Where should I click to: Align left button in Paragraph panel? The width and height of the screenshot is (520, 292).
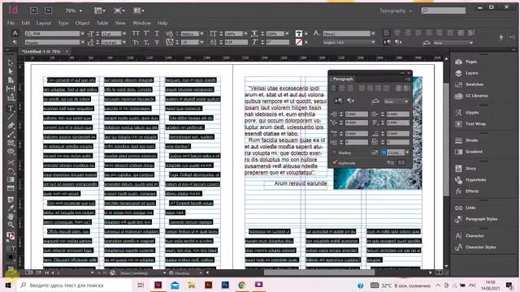click(x=334, y=88)
